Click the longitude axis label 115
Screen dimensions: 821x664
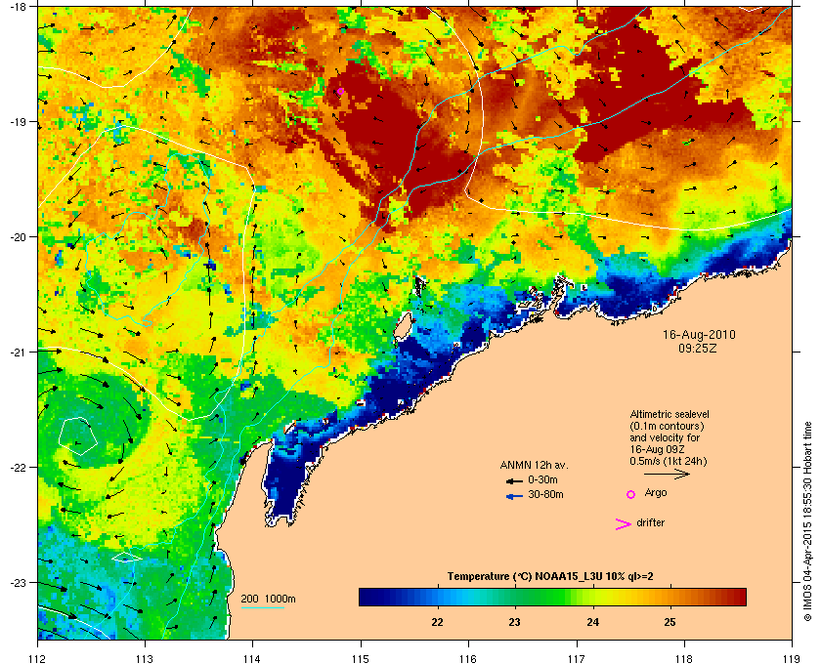361,659
